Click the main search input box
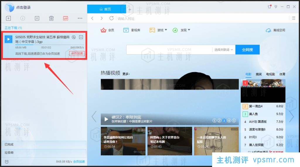The width and height of the screenshot is (300, 167). [x=169, y=50]
